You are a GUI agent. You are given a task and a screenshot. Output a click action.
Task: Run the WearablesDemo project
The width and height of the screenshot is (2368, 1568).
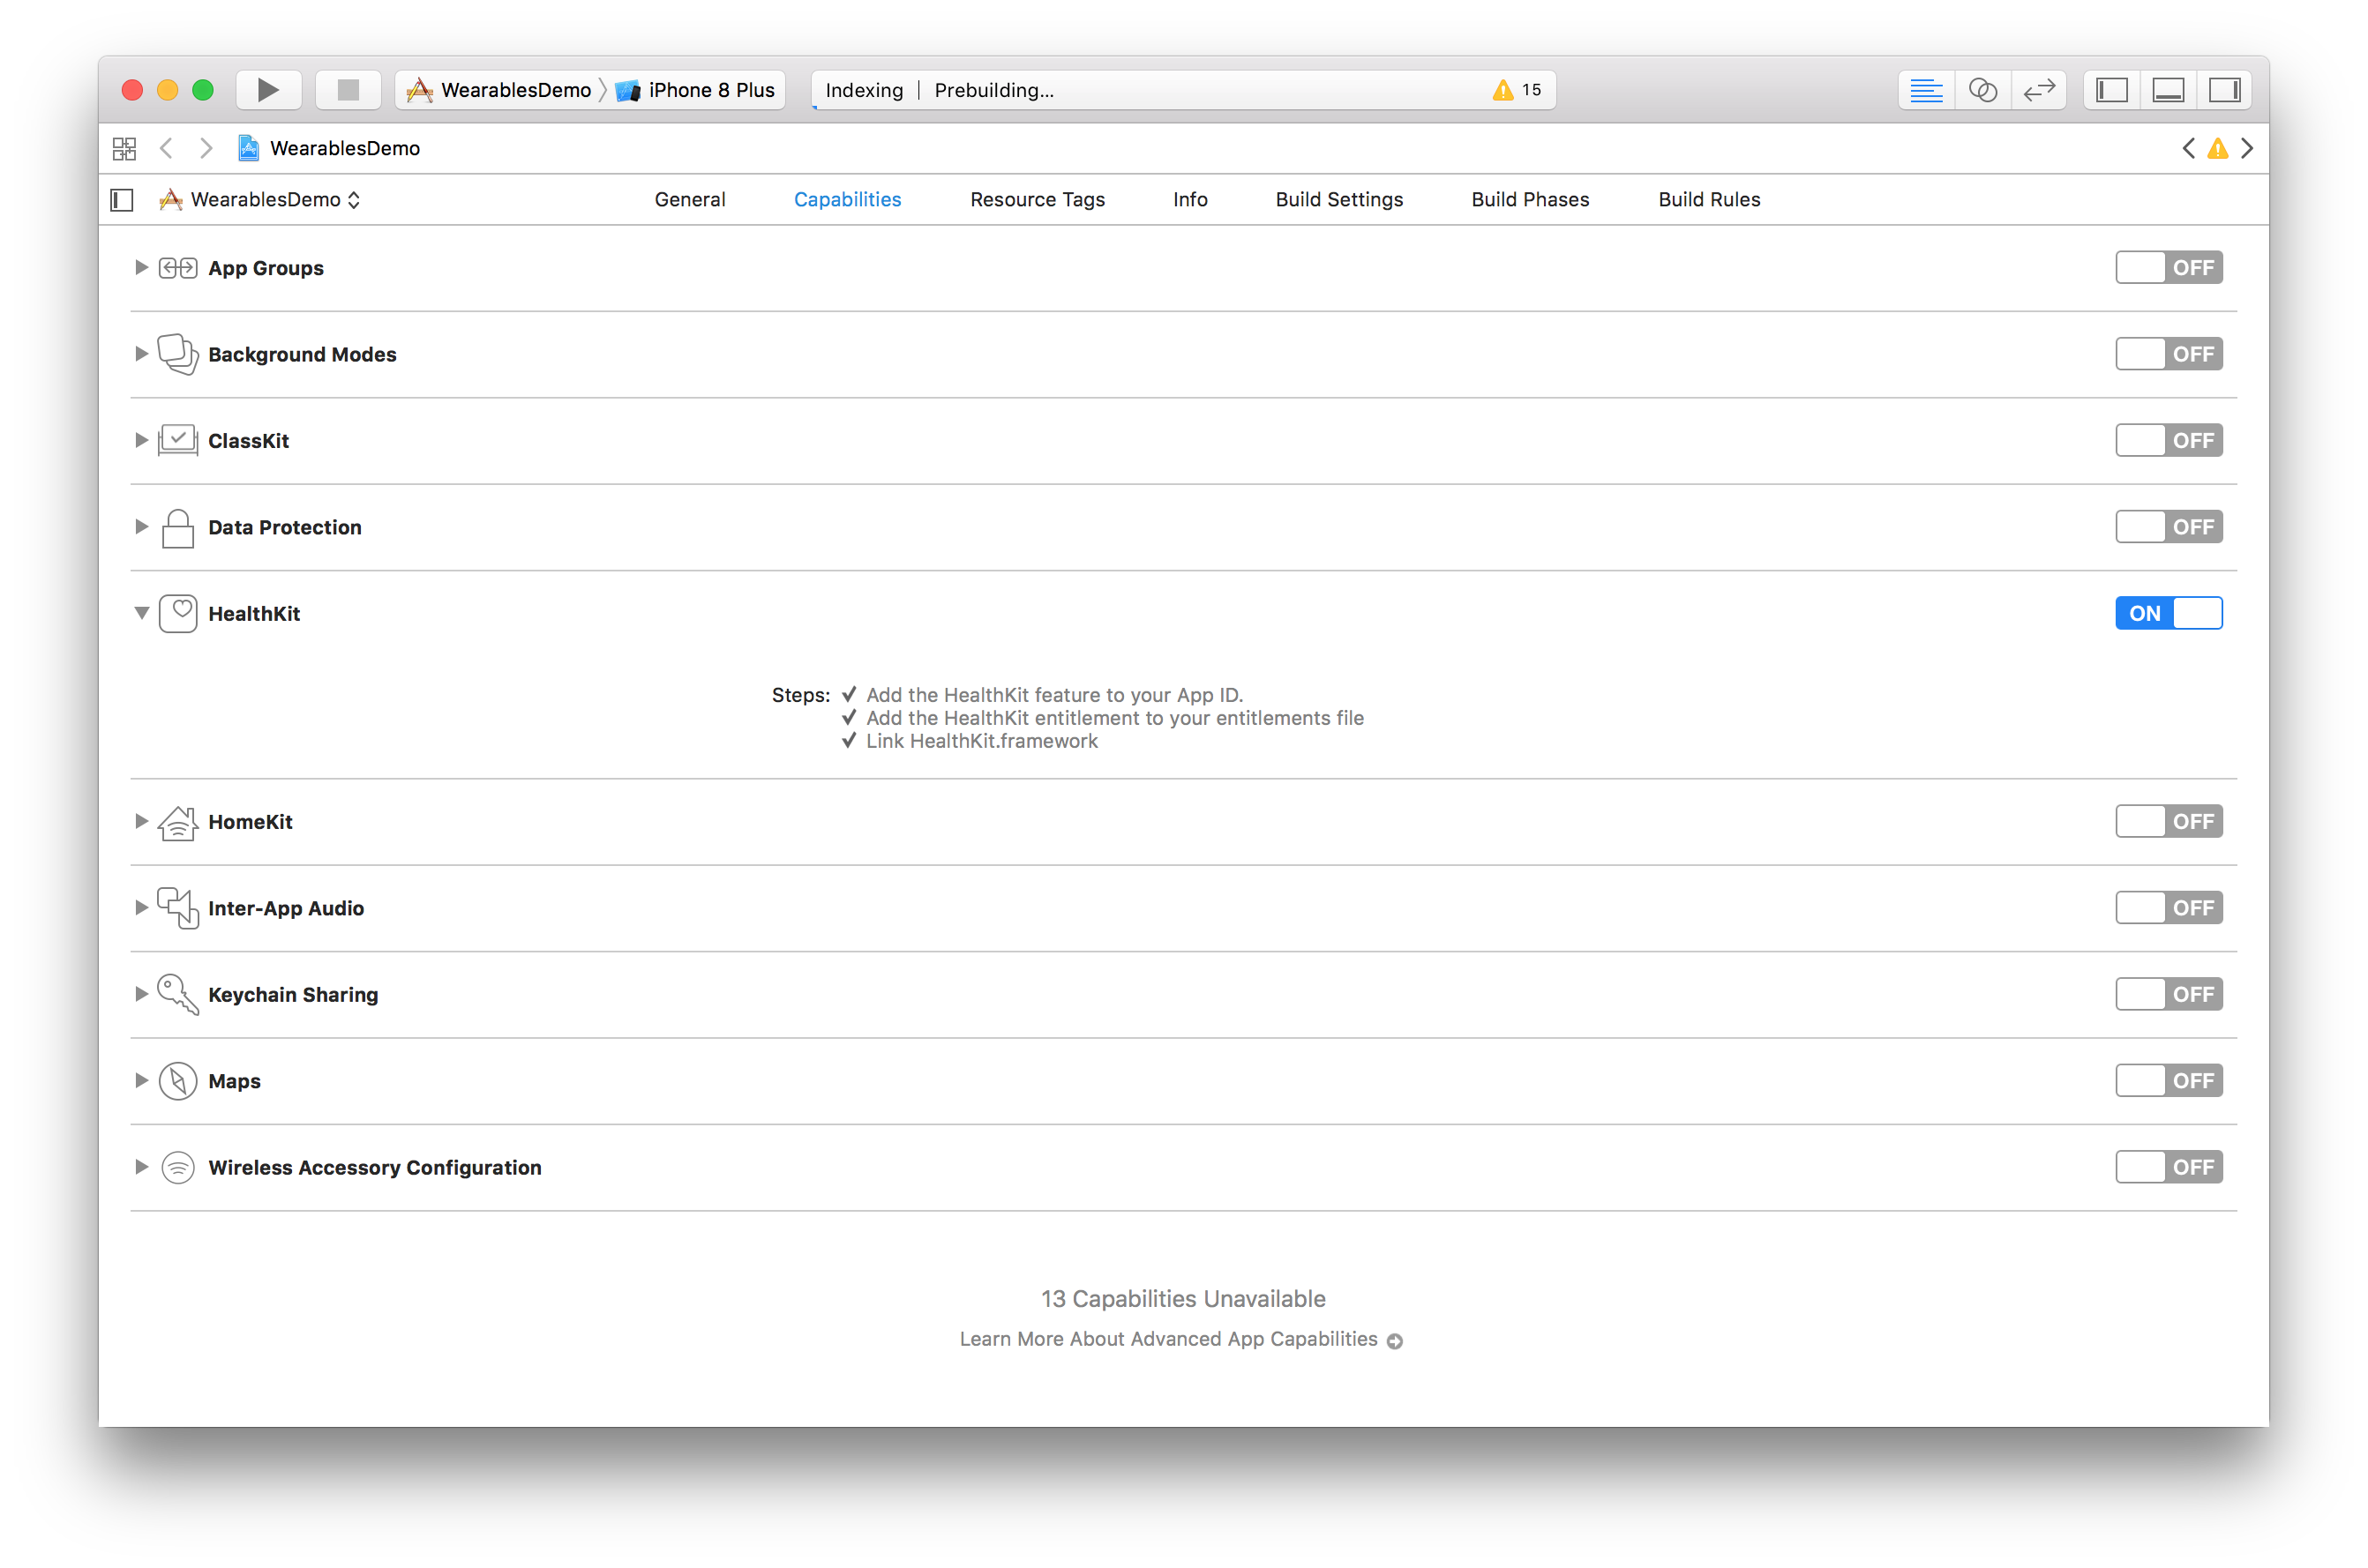coord(267,89)
